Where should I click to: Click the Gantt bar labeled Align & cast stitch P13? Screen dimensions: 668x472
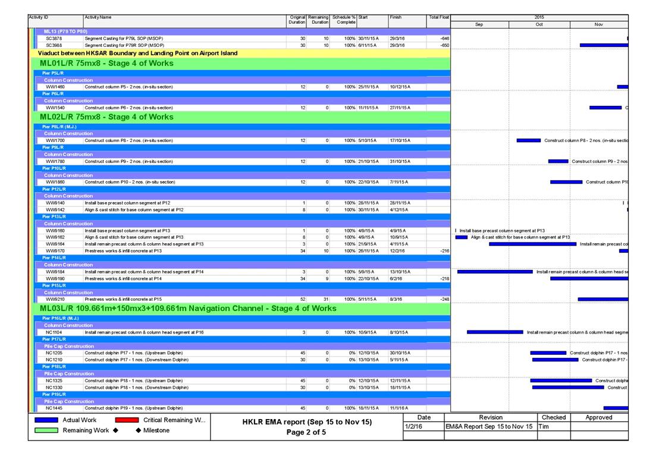(462, 238)
